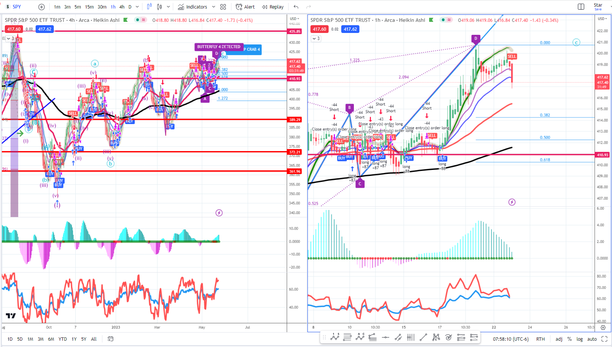
Task: Open the timezone 07:58:10 (UTC-6) menu
Action: (511, 339)
